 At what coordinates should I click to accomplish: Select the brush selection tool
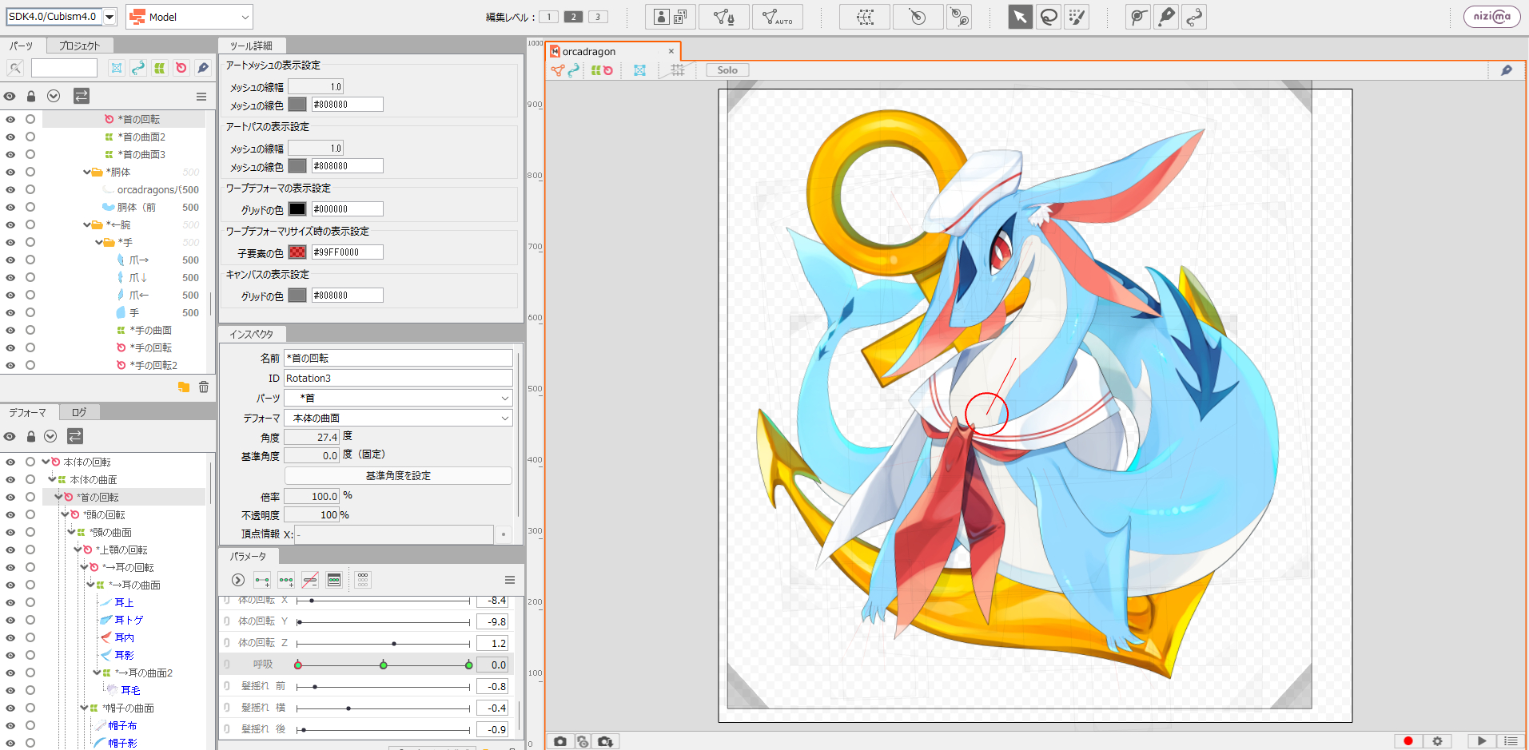click(1077, 17)
